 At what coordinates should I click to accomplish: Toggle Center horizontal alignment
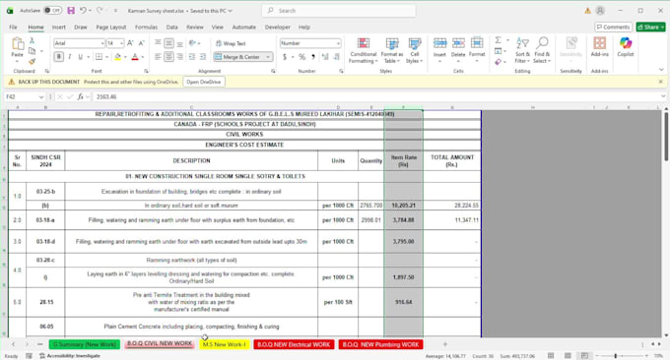(x=168, y=57)
